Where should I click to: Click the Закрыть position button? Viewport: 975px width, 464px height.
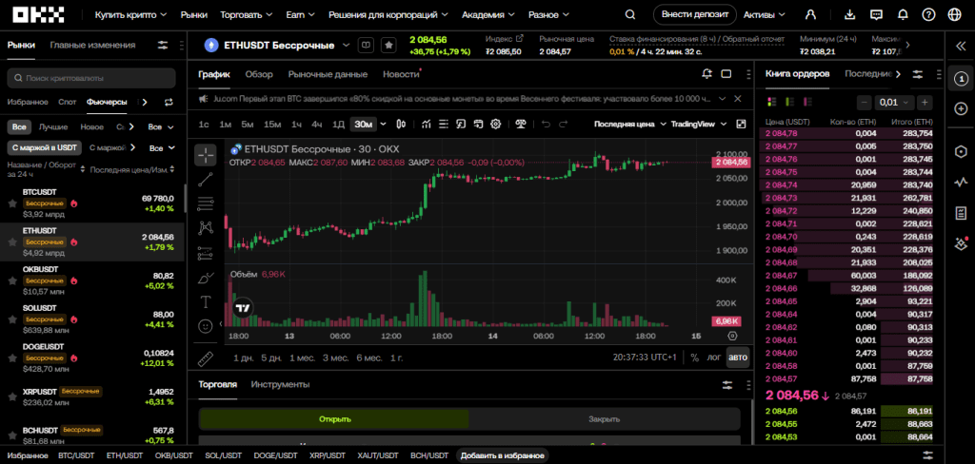tap(605, 418)
